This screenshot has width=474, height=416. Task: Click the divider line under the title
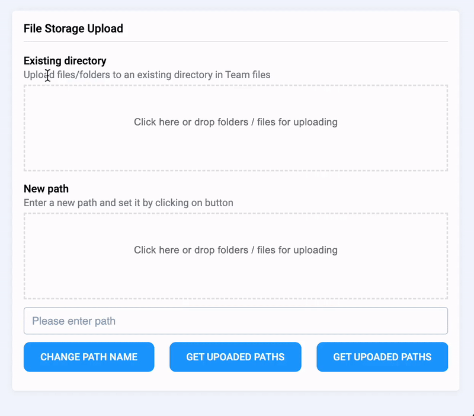click(235, 41)
